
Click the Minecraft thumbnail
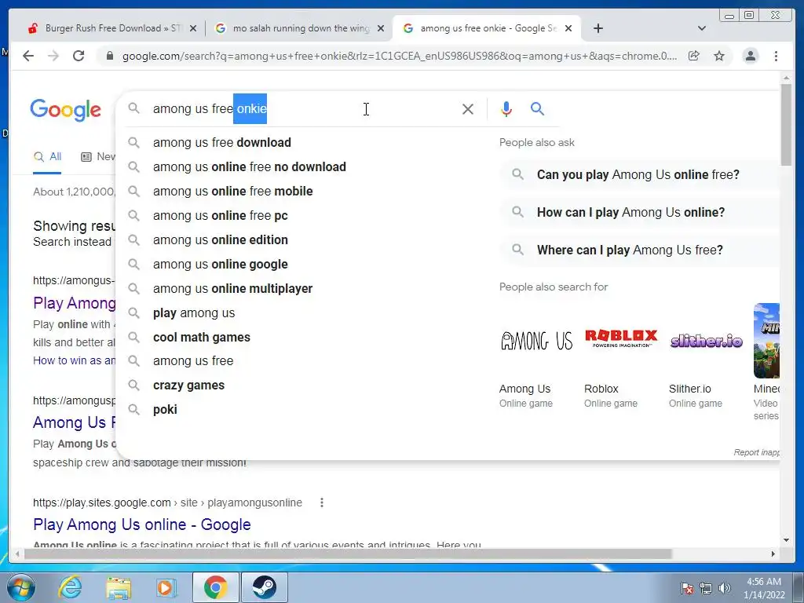click(766, 341)
